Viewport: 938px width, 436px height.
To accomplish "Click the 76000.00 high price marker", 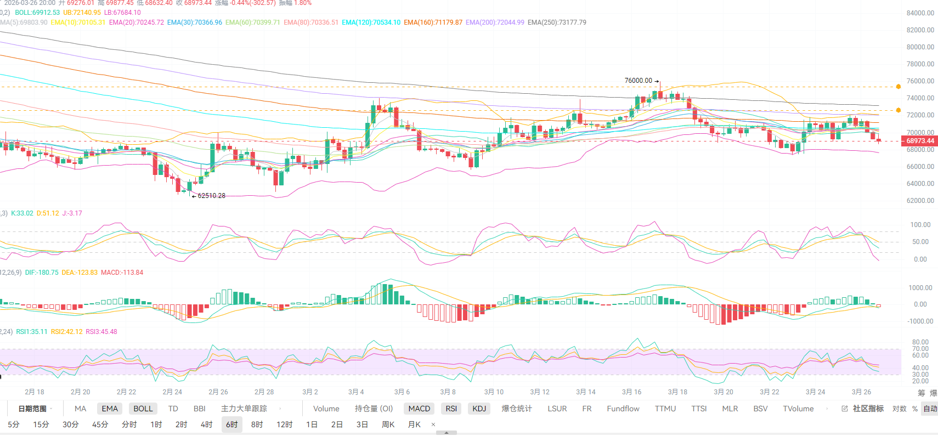I will click(x=639, y=81).
